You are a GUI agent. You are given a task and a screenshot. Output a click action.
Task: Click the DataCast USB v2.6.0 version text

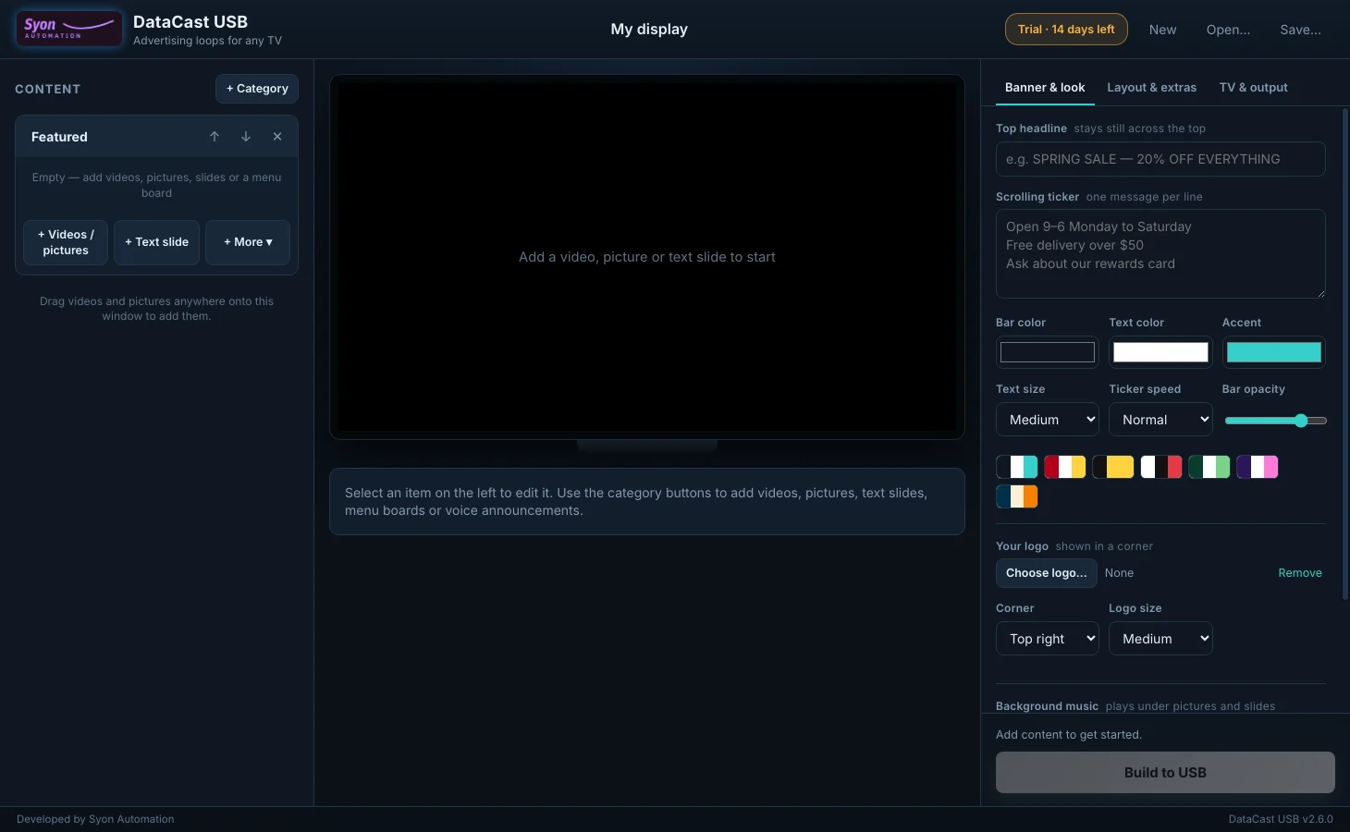[x=1281, y=819]
